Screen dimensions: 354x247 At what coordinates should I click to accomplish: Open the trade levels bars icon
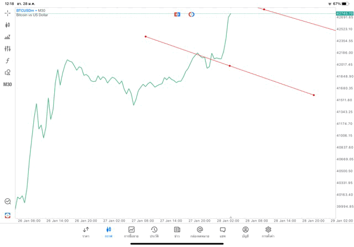pos(7,37)
